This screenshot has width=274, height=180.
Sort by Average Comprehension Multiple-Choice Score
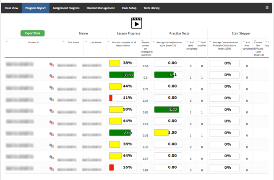pyautogui.click(x=210, y=42)
